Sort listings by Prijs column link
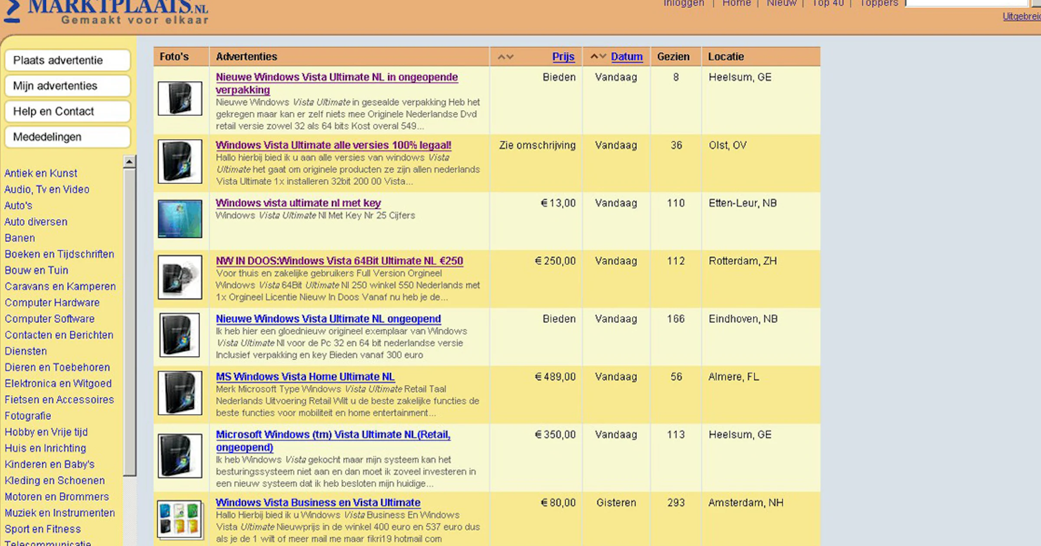This screenshot has width=1041, height=546. coord(563,57)
